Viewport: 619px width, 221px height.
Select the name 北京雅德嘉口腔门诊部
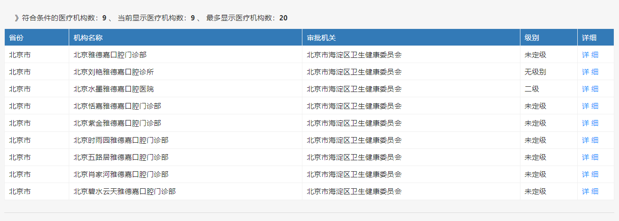[x=110, y=55]
